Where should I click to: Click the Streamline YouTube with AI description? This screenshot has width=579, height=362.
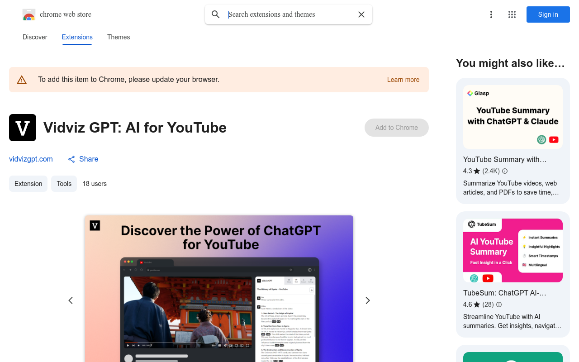[512, 321]
